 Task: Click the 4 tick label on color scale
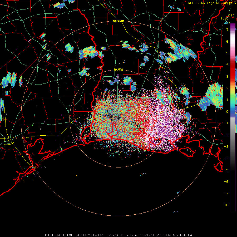coord(227,65)
